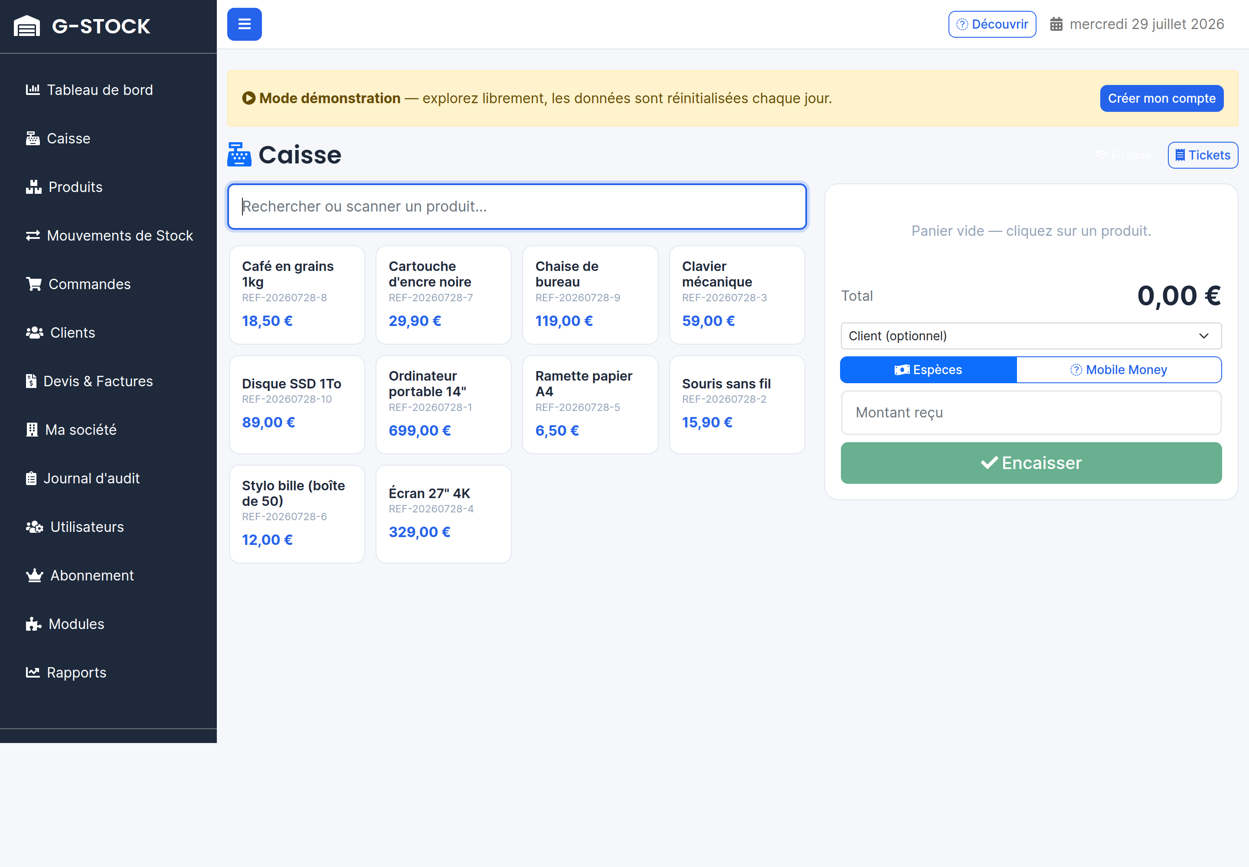The width and height of the screenshot is (1249, 867).
Task: Select Espèces payment method
Action: [929, 370]
